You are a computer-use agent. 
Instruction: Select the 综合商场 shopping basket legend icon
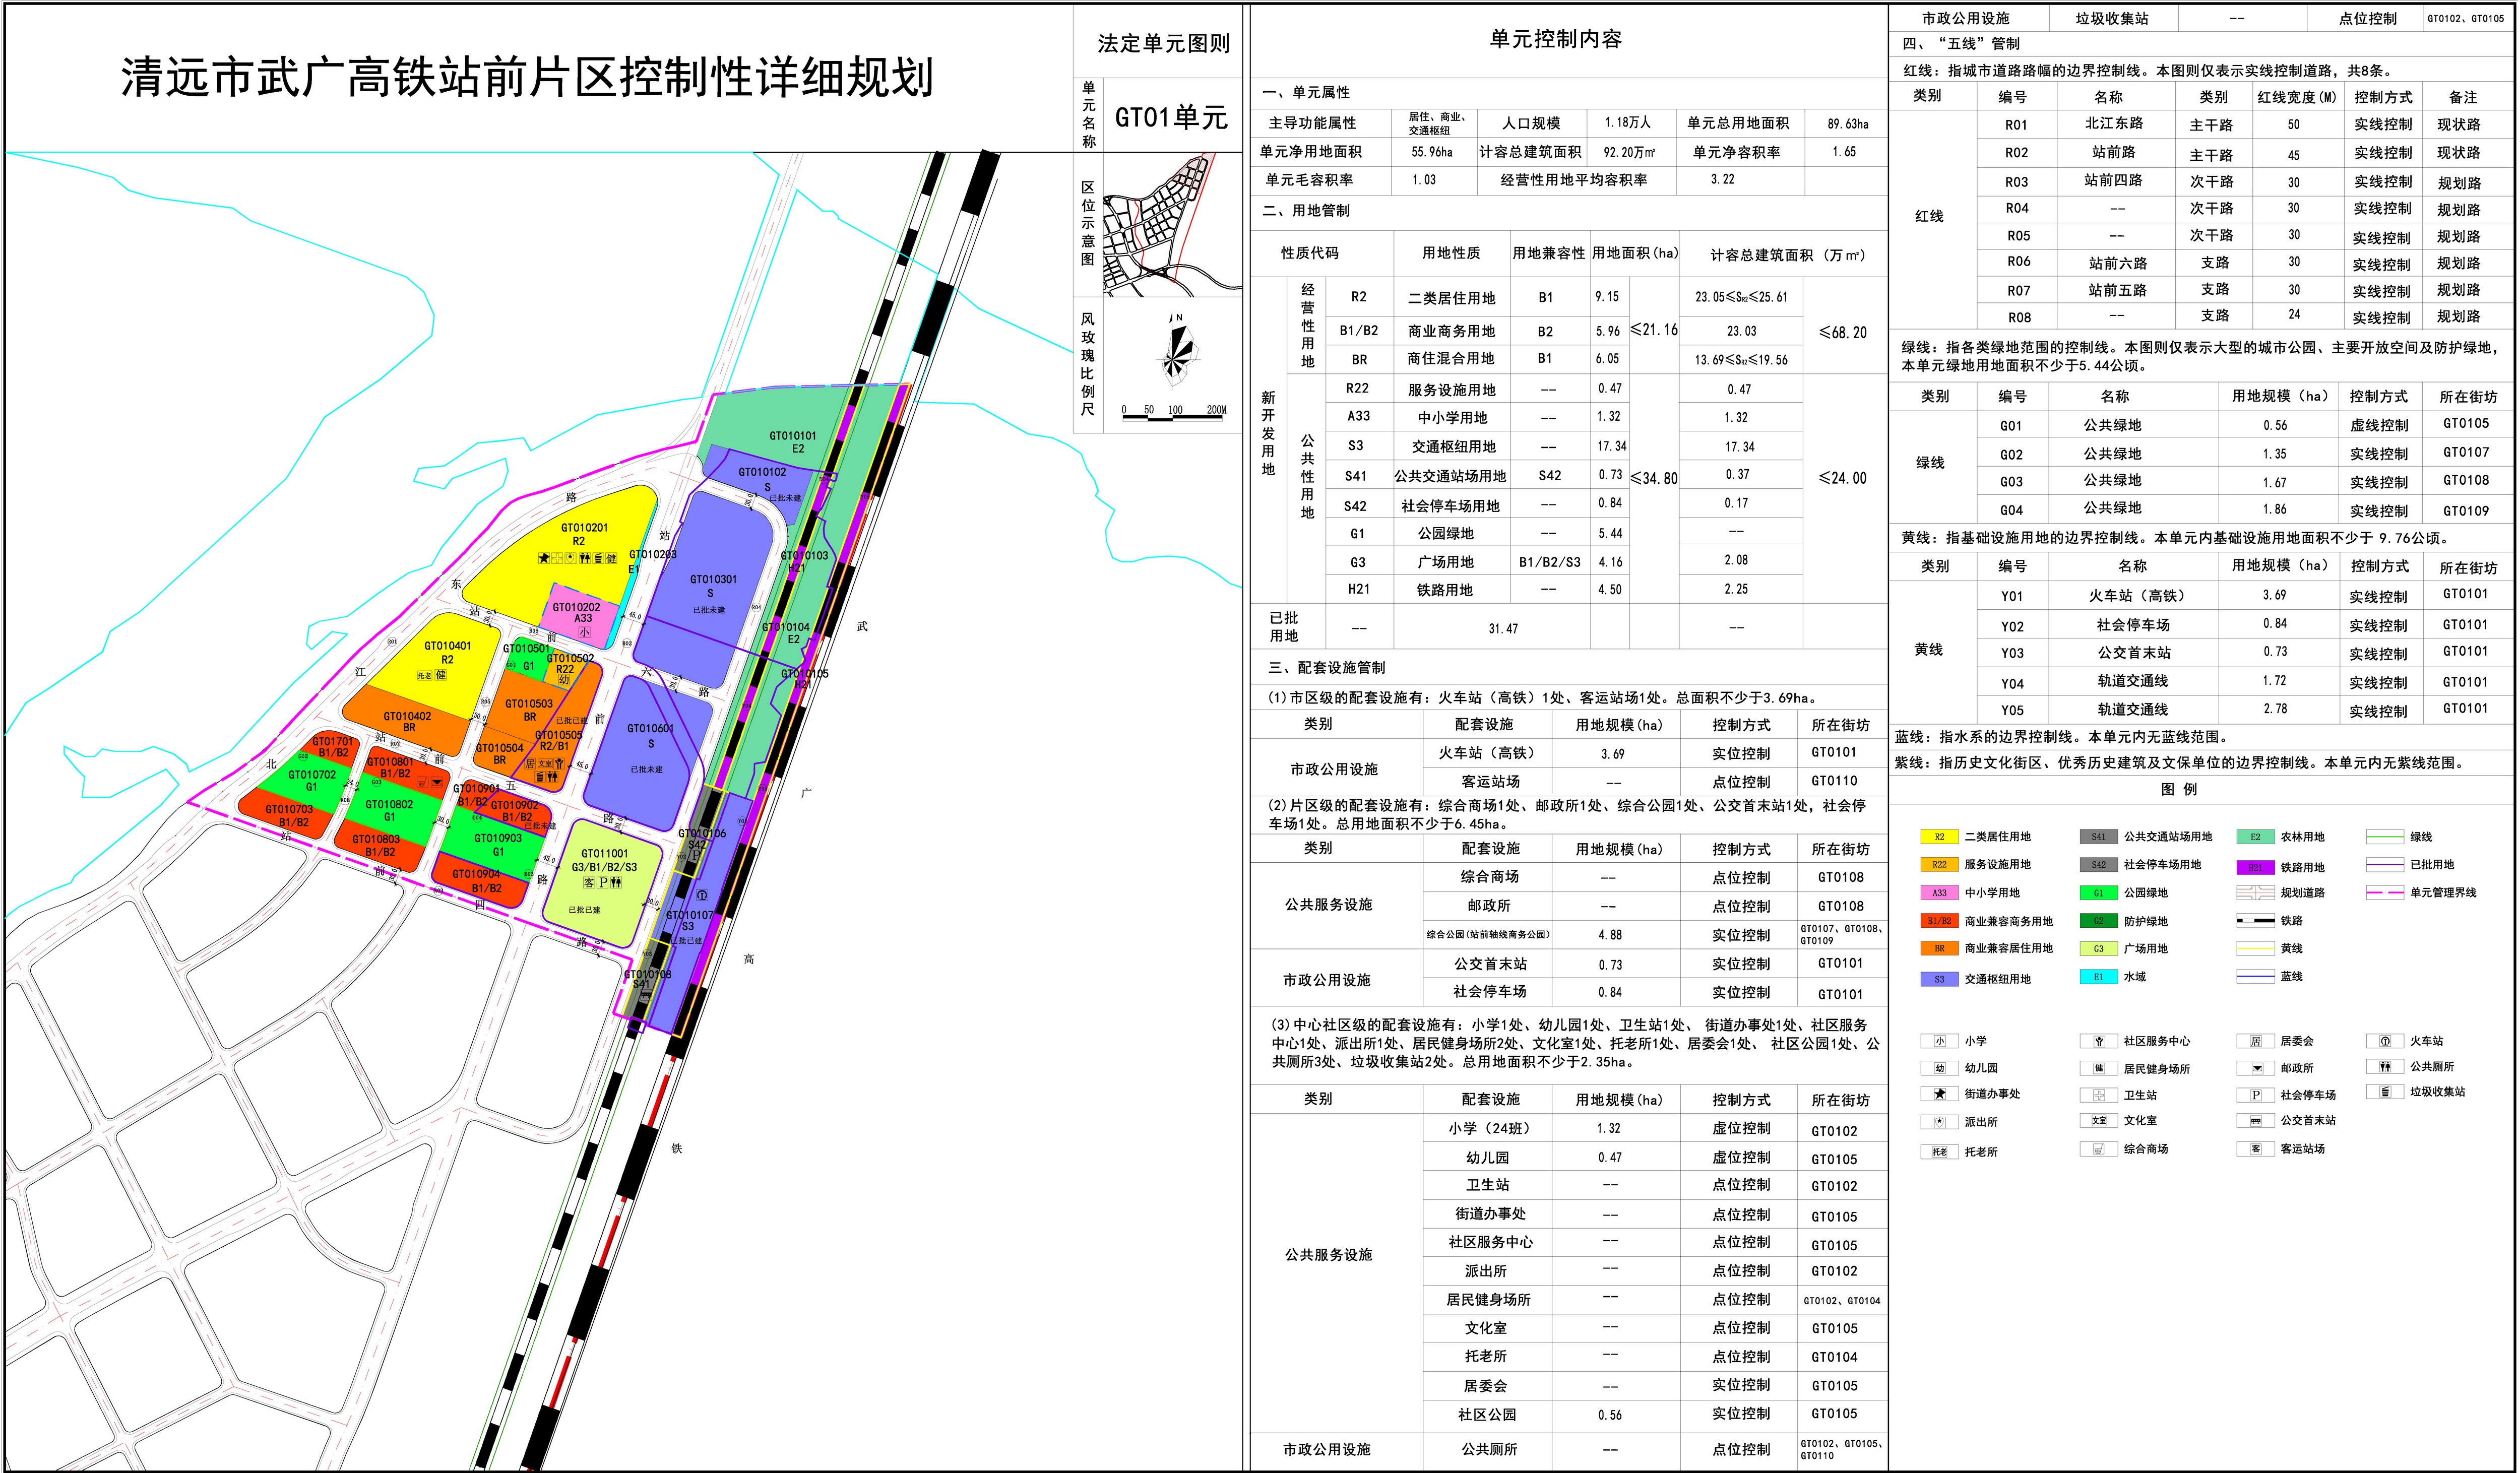point(2099,1149)
